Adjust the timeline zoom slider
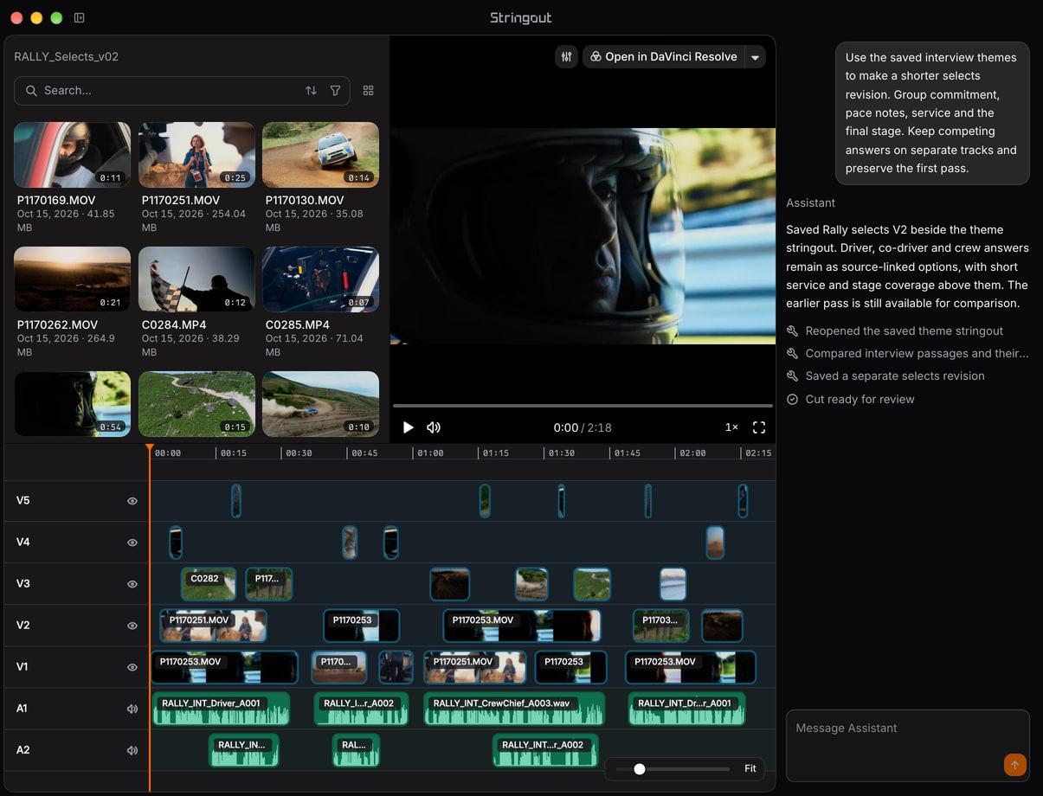1043x796 pixels. (x=640, y=768)
